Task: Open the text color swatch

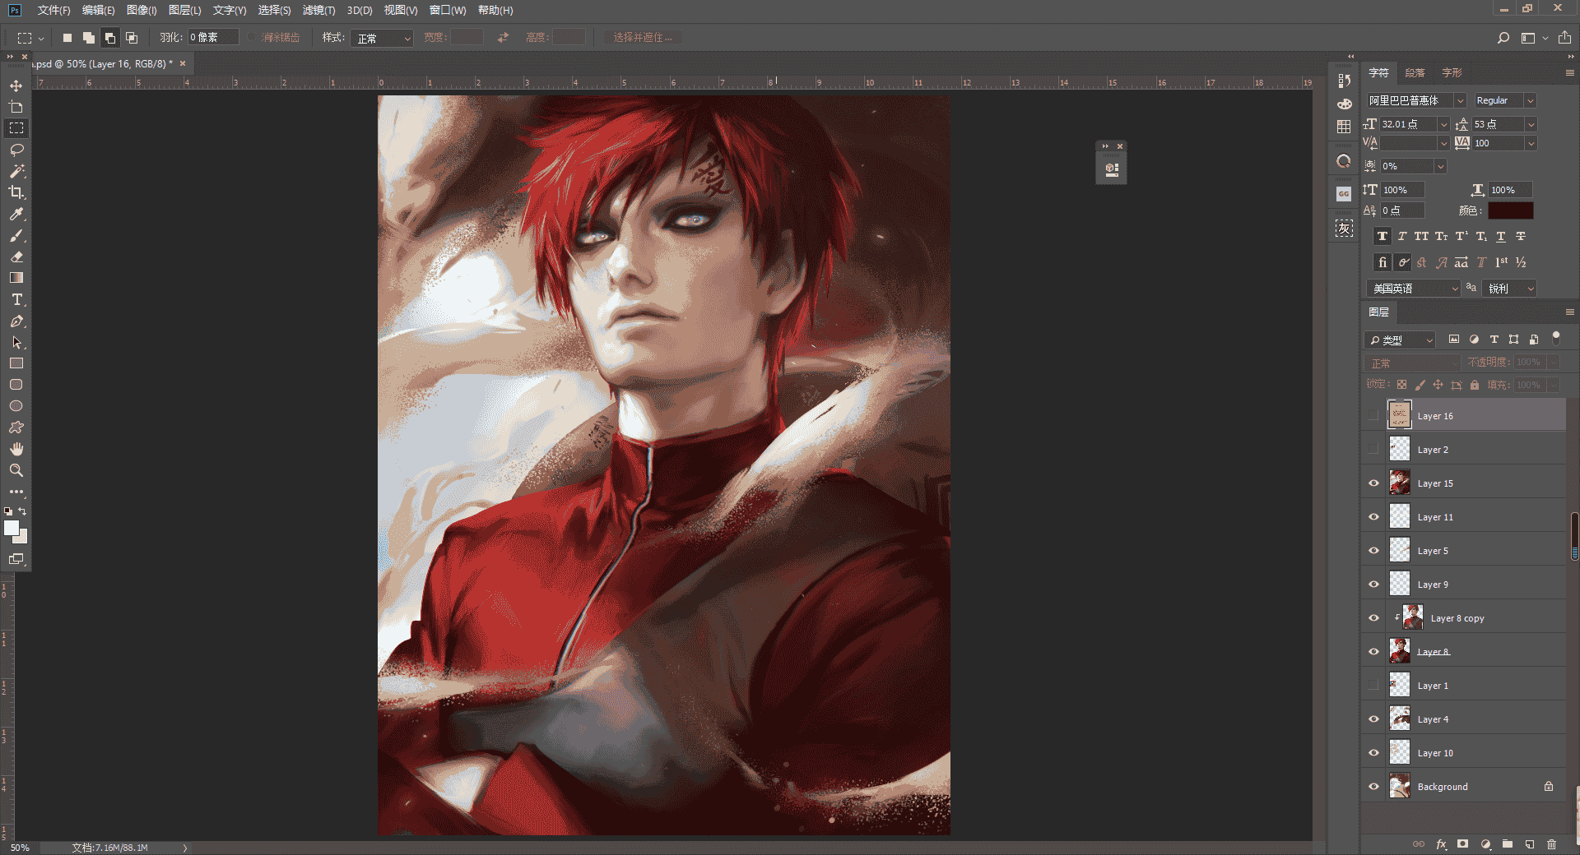Action: coord(1510,210)
